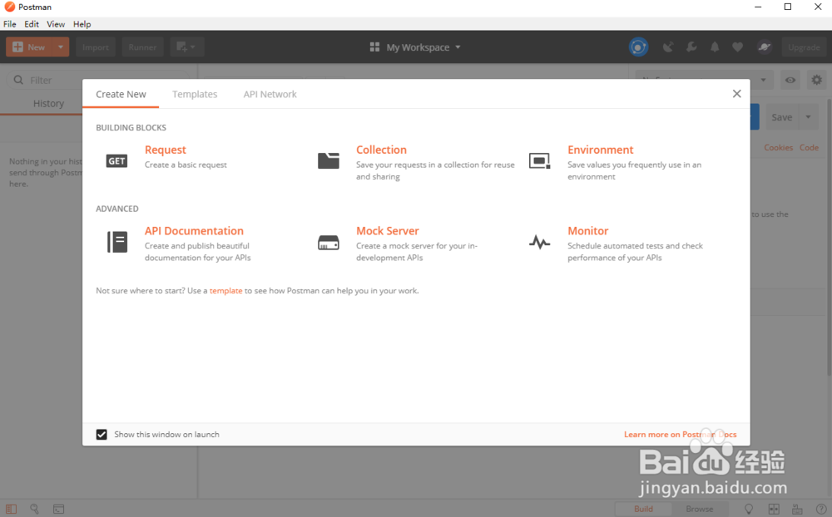The height and width of the screenshot is (517, 832).
Task: Open Learn more on Postman Docs link
Action: pos(681,434)
